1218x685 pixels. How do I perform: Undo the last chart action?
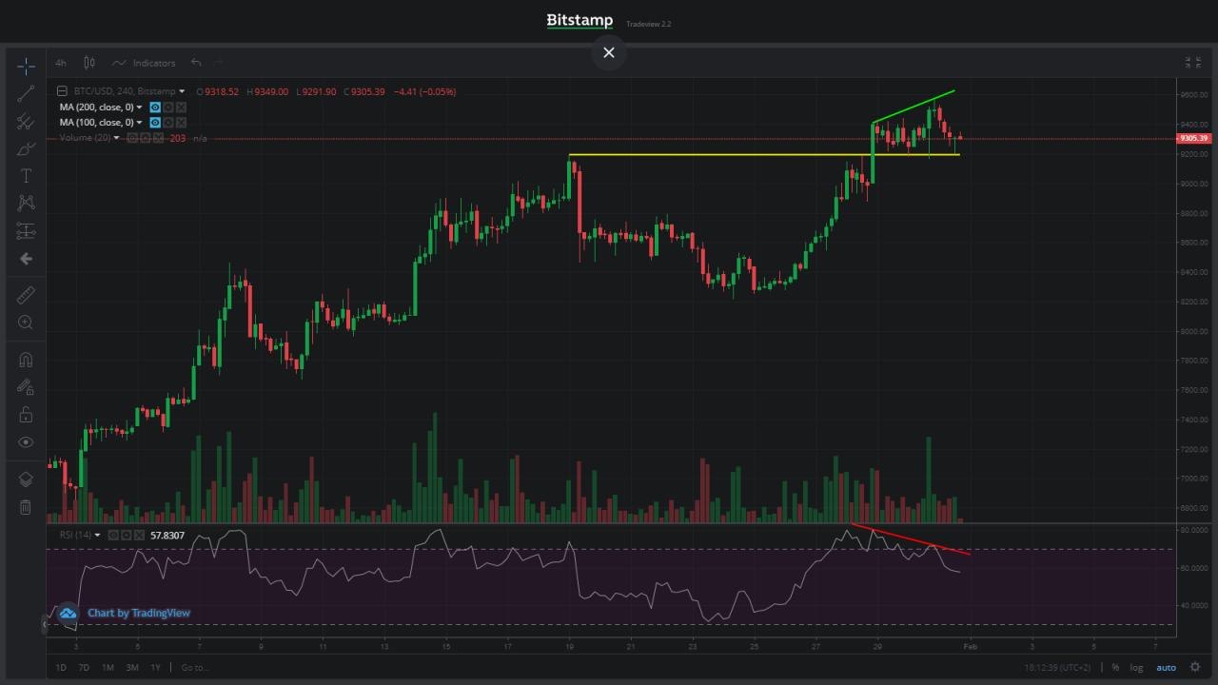click(196, 63)
